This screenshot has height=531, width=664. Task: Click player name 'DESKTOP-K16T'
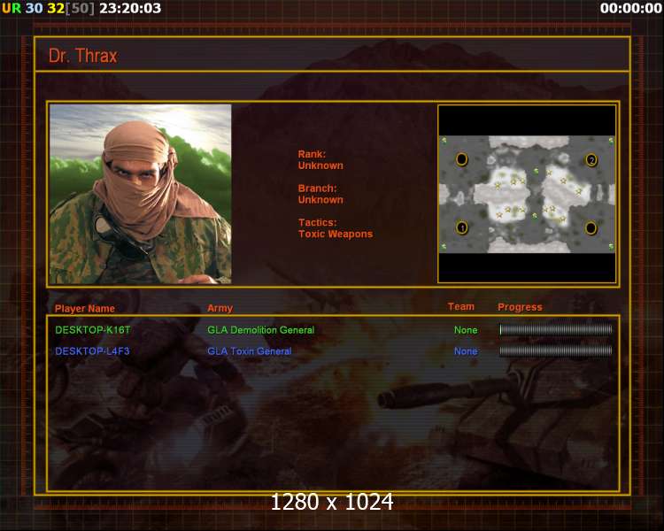[93, 330]
